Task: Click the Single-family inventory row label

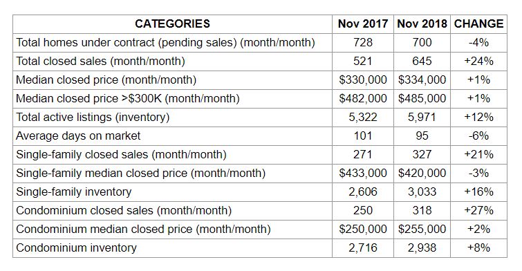Action: [x=73, y=191]
